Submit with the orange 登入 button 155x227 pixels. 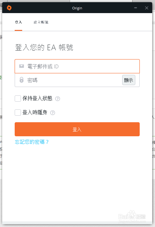(x=77, y=129)
